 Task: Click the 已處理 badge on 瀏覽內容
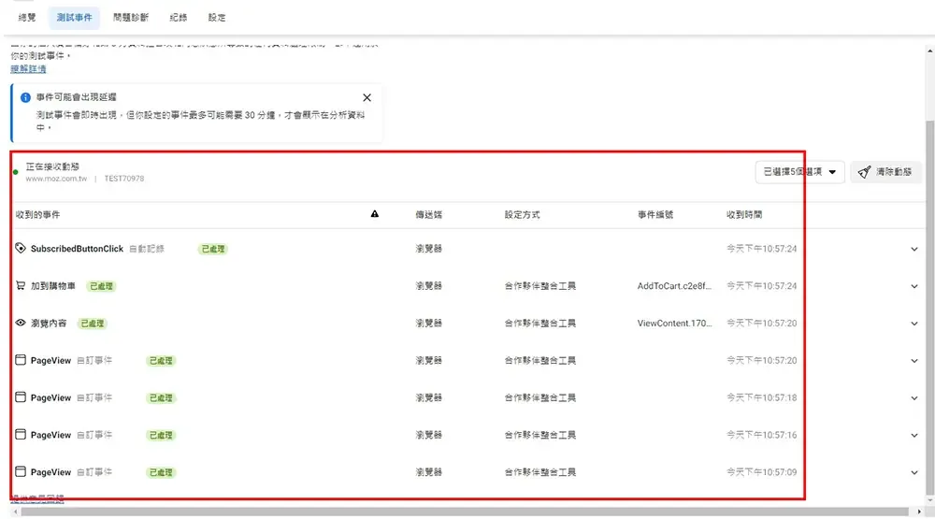click(x=93, y=324)
